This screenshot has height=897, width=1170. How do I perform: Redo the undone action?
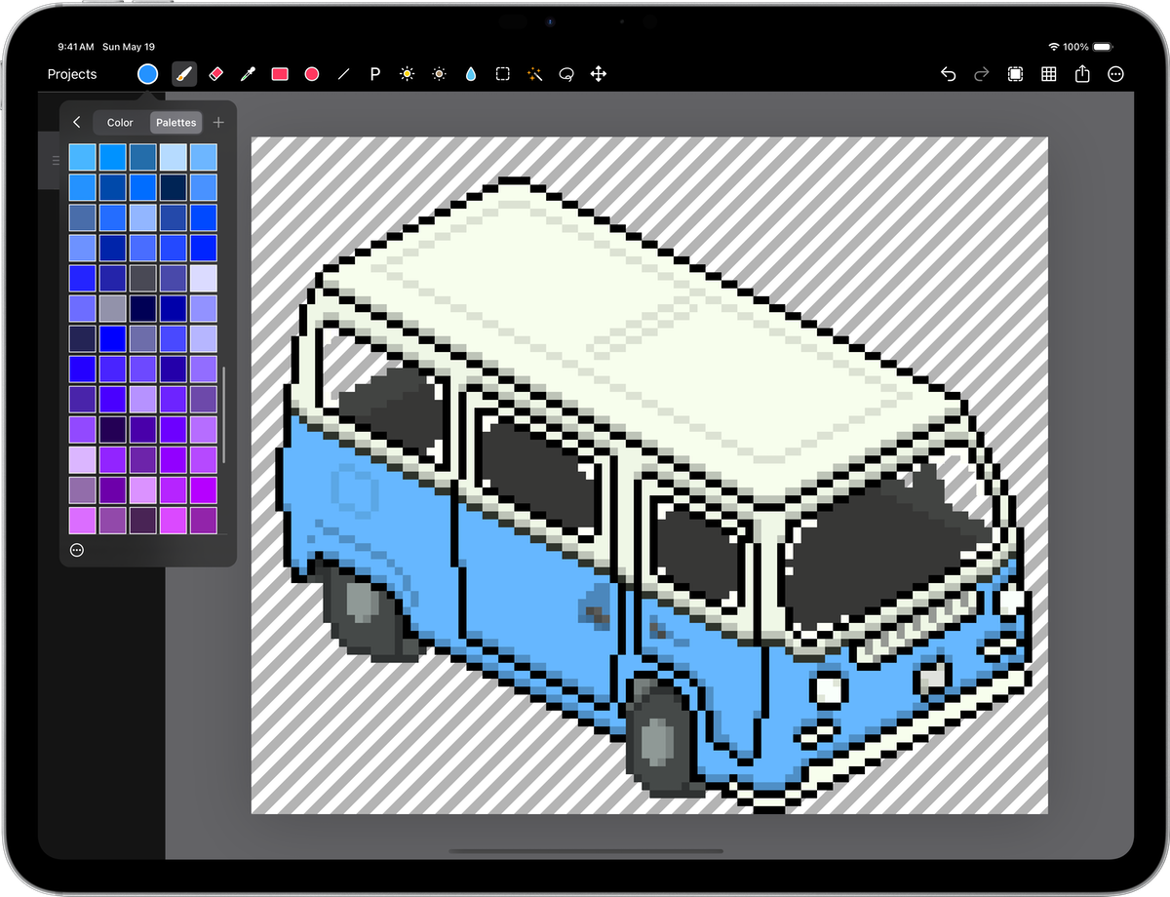coord(982,74)
